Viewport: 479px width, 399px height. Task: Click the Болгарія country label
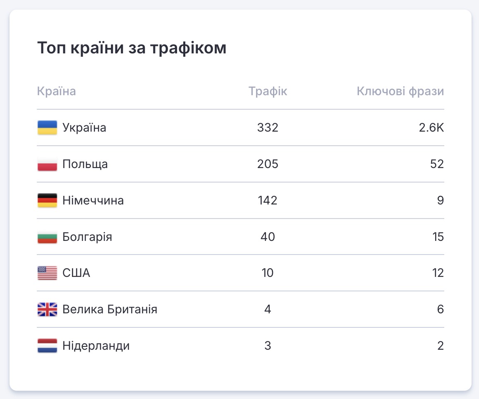tap(87, 237)
